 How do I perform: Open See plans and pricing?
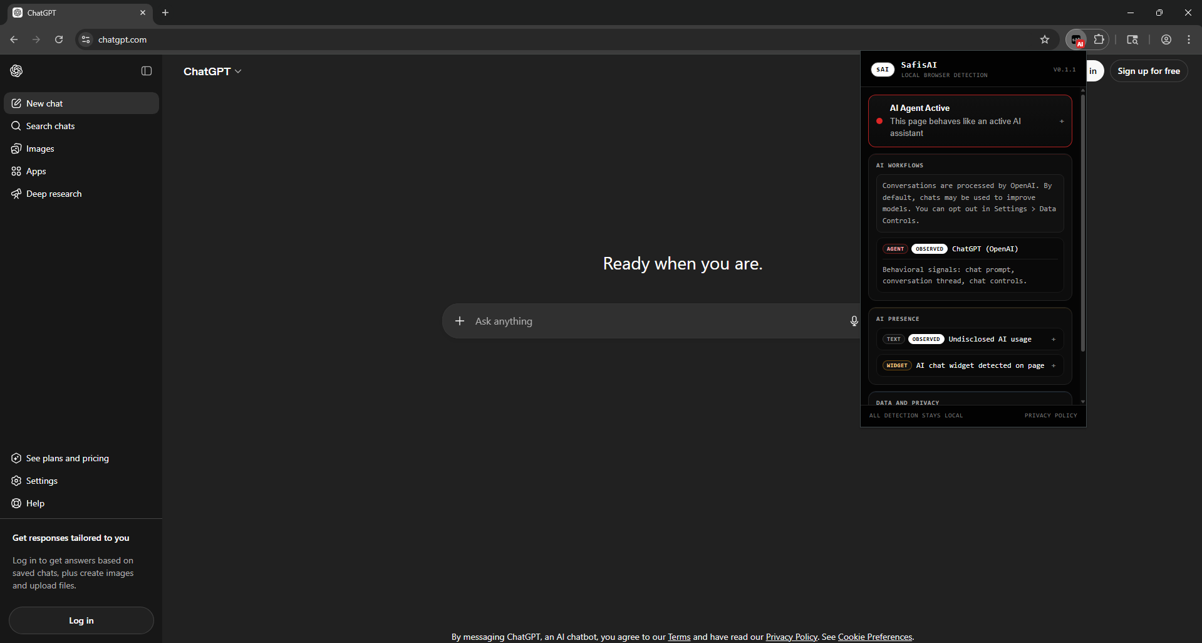tap(81, 458)
